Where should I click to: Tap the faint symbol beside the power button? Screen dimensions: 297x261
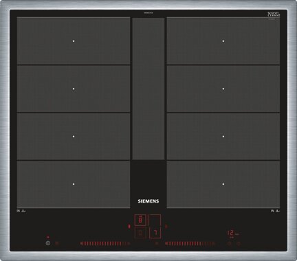57,243
